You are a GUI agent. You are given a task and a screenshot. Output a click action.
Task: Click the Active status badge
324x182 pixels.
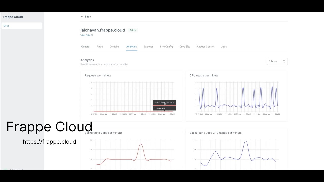tap(133, 30)
